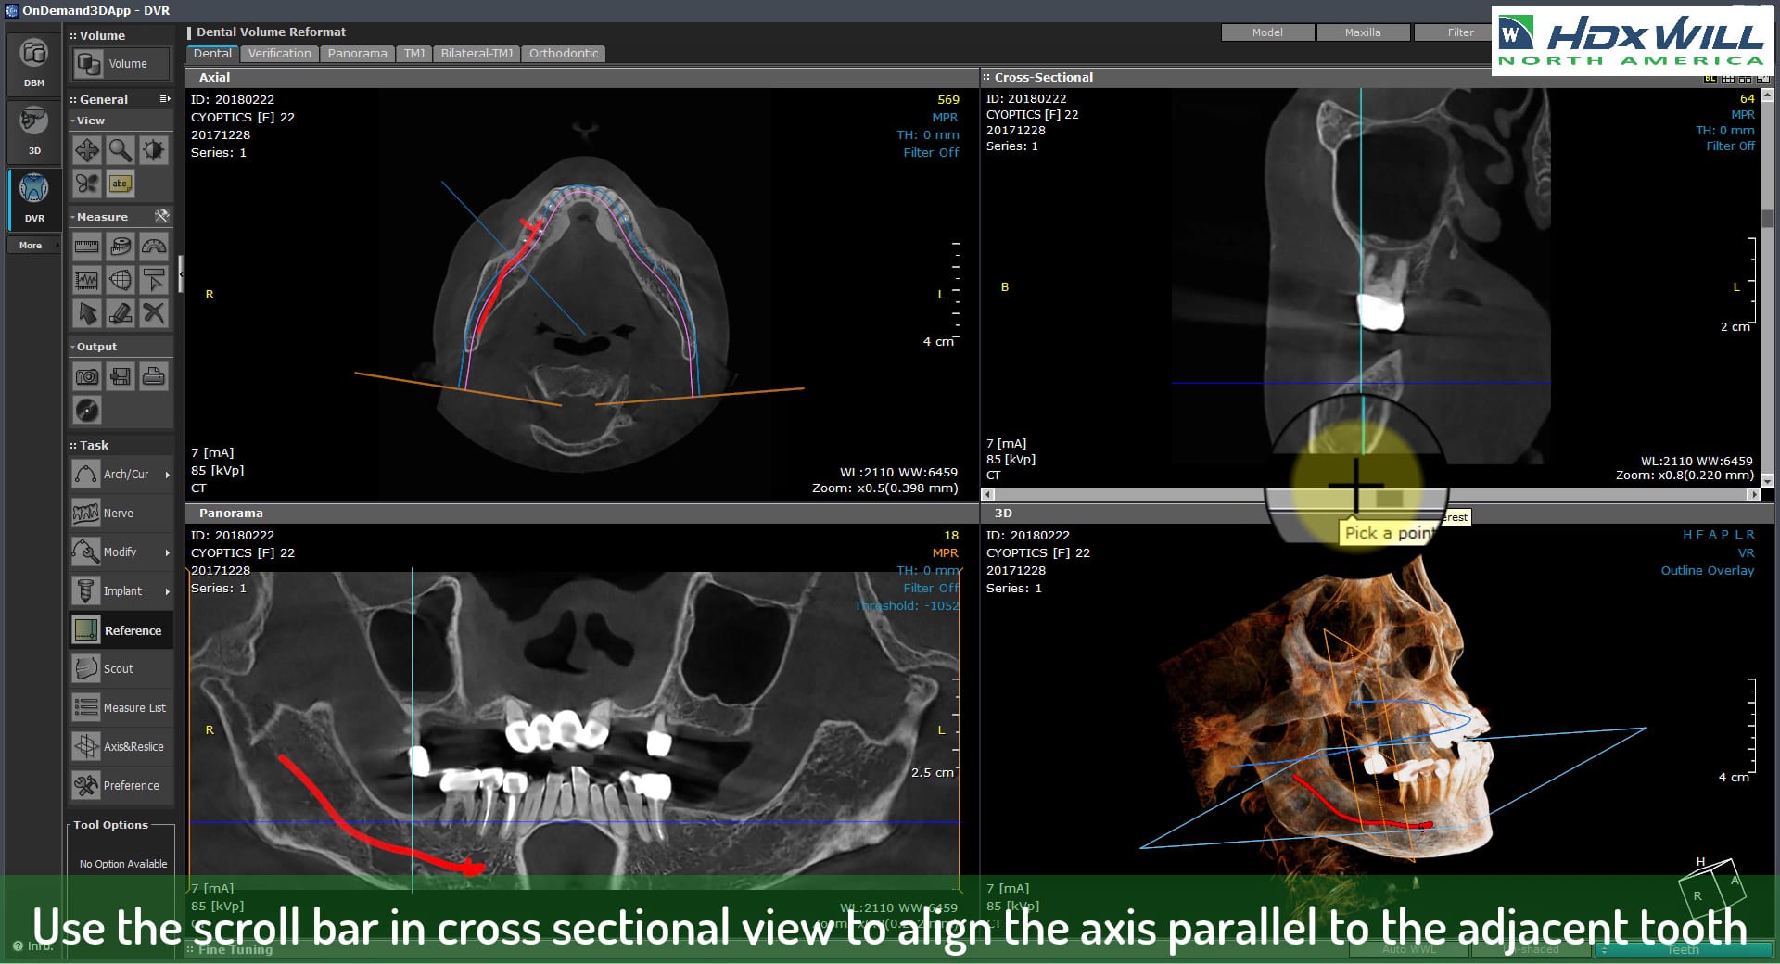Screen dimensions: 1780x964
Task: Click 'VR' render mode in 3D view
Action: pos(1746,553)
